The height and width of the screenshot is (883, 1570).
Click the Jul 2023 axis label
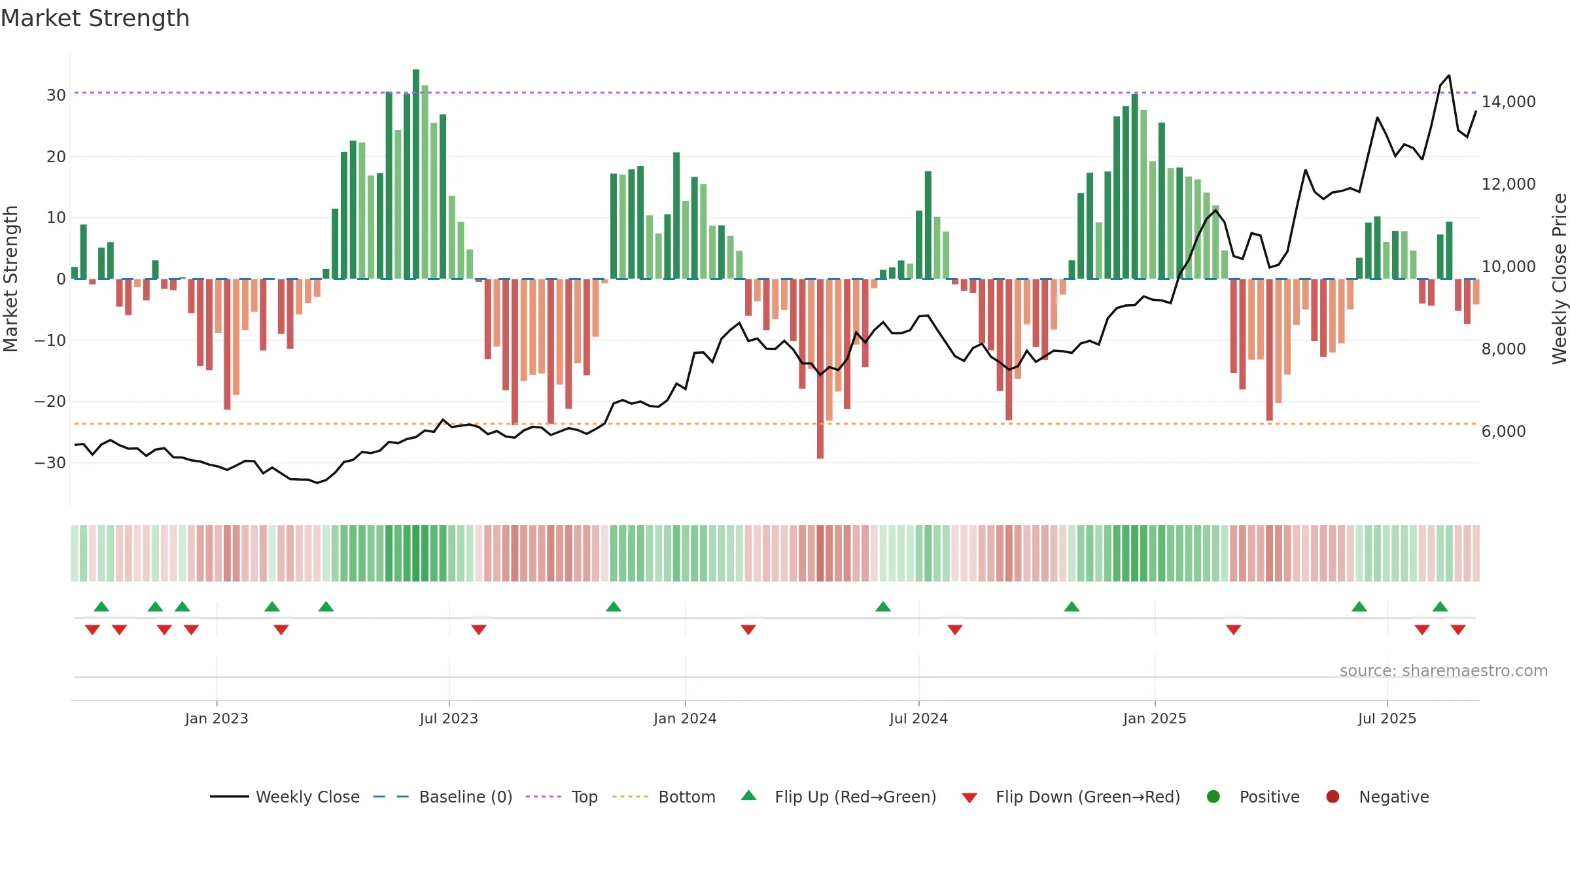coord(449,718)
